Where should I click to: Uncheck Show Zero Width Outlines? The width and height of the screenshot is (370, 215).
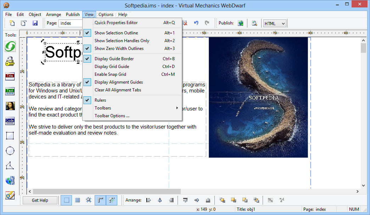click(x=132, y=48)
